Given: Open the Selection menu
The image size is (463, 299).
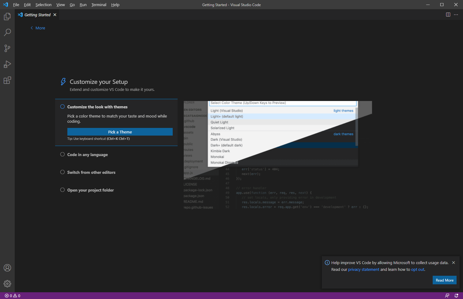Looking at the screenshot, I should [x=43, y=5].
